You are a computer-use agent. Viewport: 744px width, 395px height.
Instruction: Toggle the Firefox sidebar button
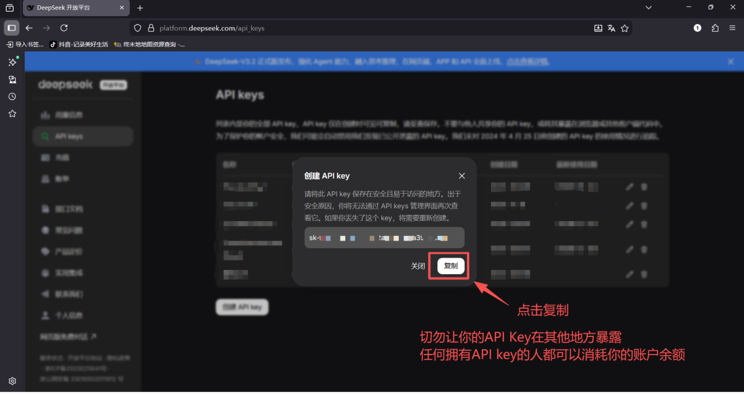(x=11, y=28)
